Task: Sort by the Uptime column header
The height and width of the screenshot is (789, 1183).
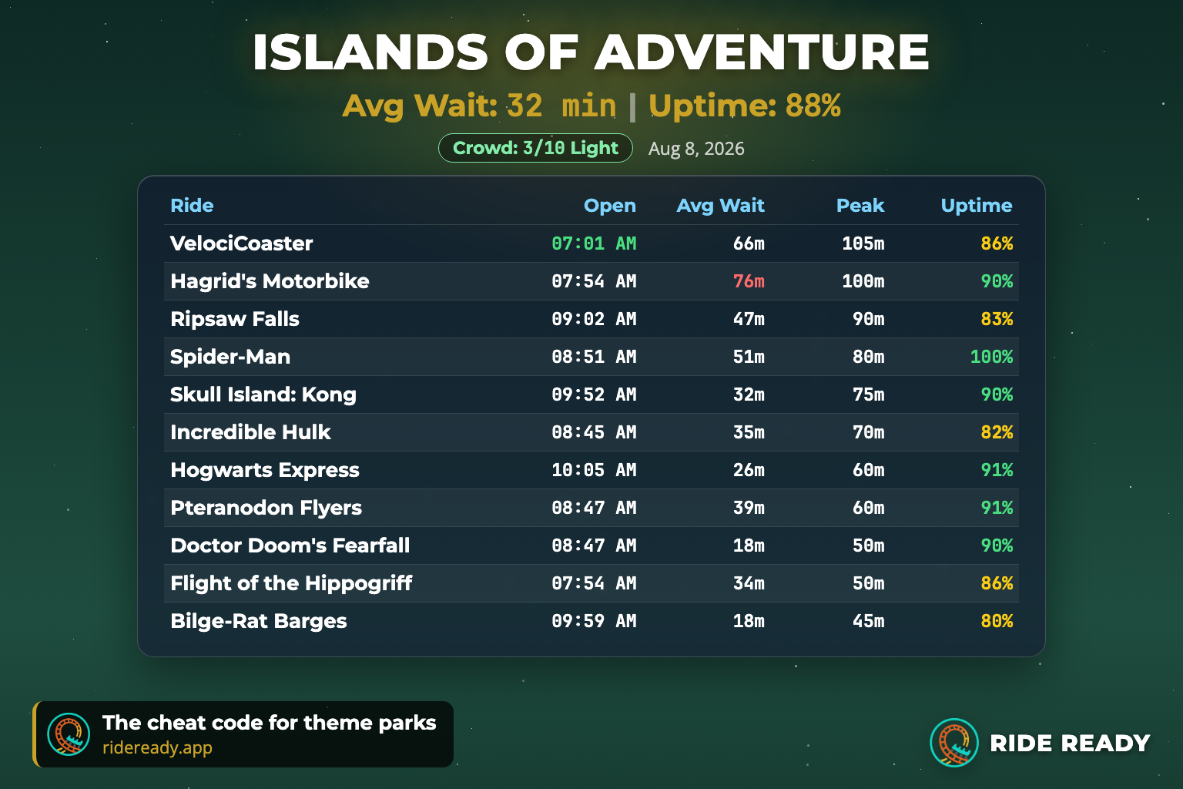Action: (977, 206)
